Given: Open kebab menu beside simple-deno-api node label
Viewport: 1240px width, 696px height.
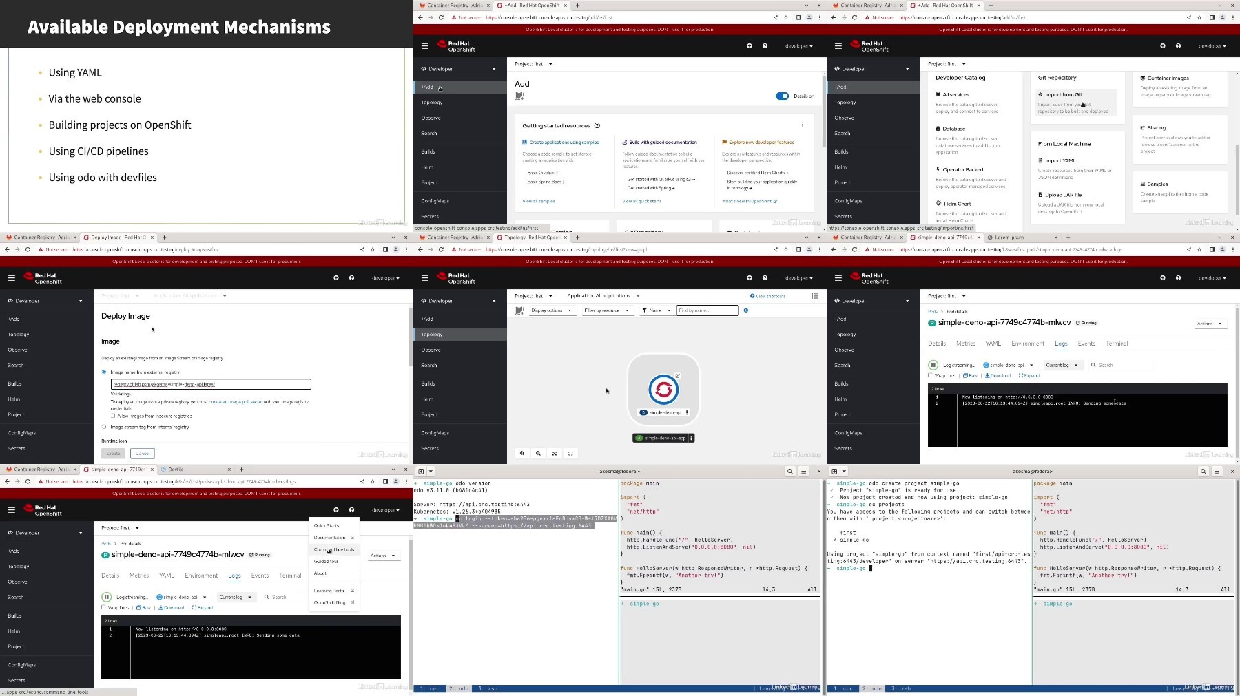Looking at the screenshot, I should coord(687,412).
